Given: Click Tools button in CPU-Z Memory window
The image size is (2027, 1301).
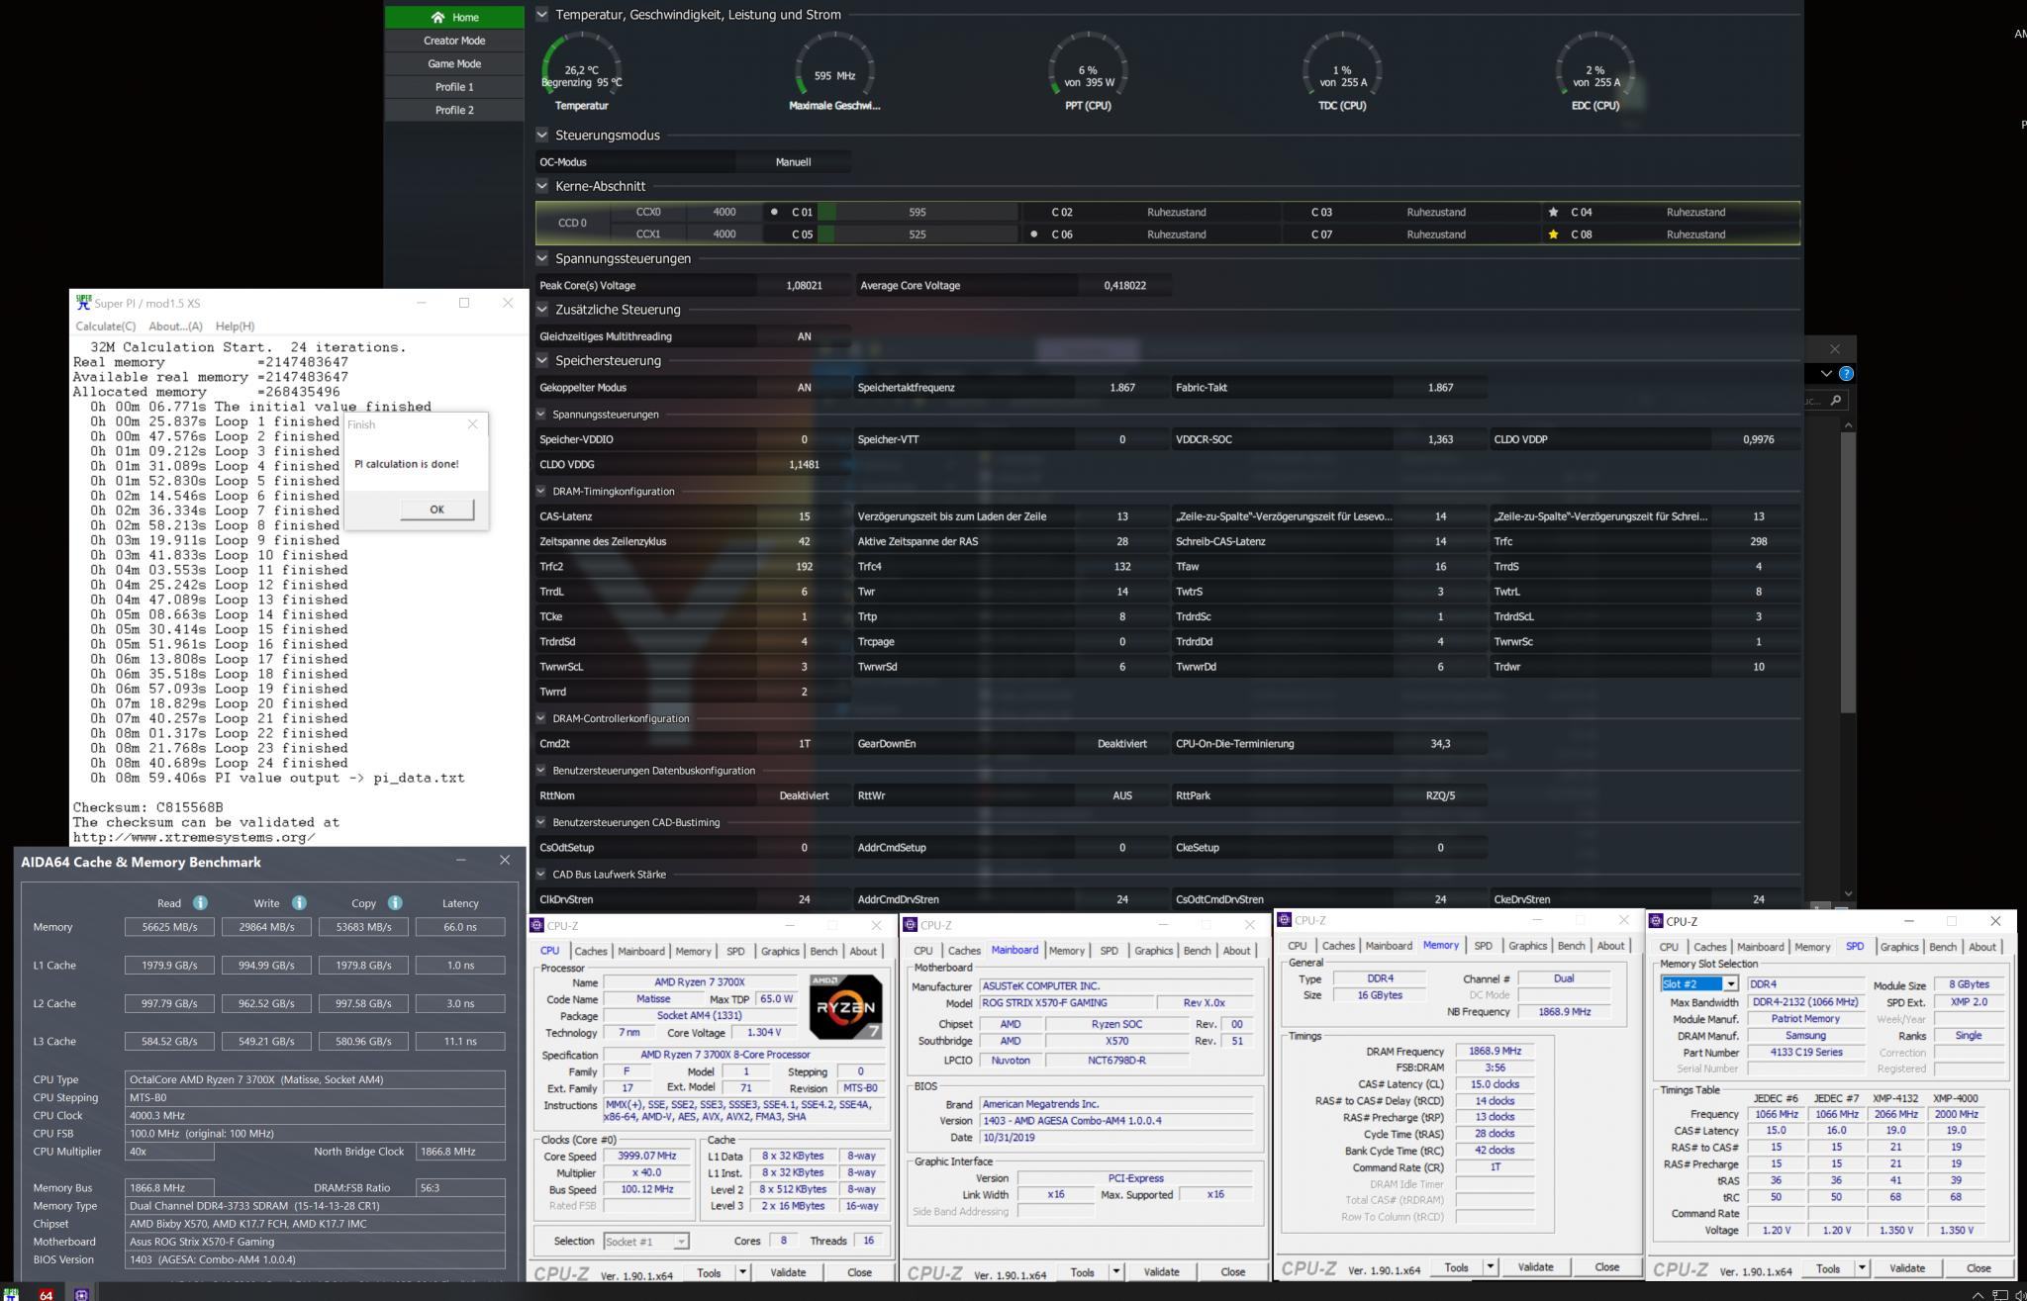Looking at the screenshot, I should pyautogui.click(x=1456, y=1267).
